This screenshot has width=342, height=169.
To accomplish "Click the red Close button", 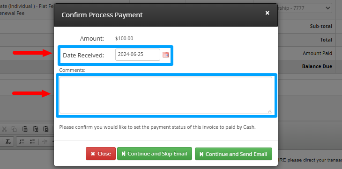I will point(101,154).
